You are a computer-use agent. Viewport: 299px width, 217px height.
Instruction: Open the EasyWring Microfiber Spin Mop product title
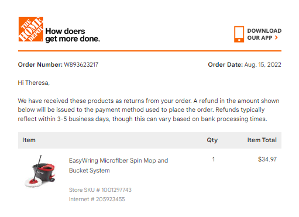tap(118, 166)
